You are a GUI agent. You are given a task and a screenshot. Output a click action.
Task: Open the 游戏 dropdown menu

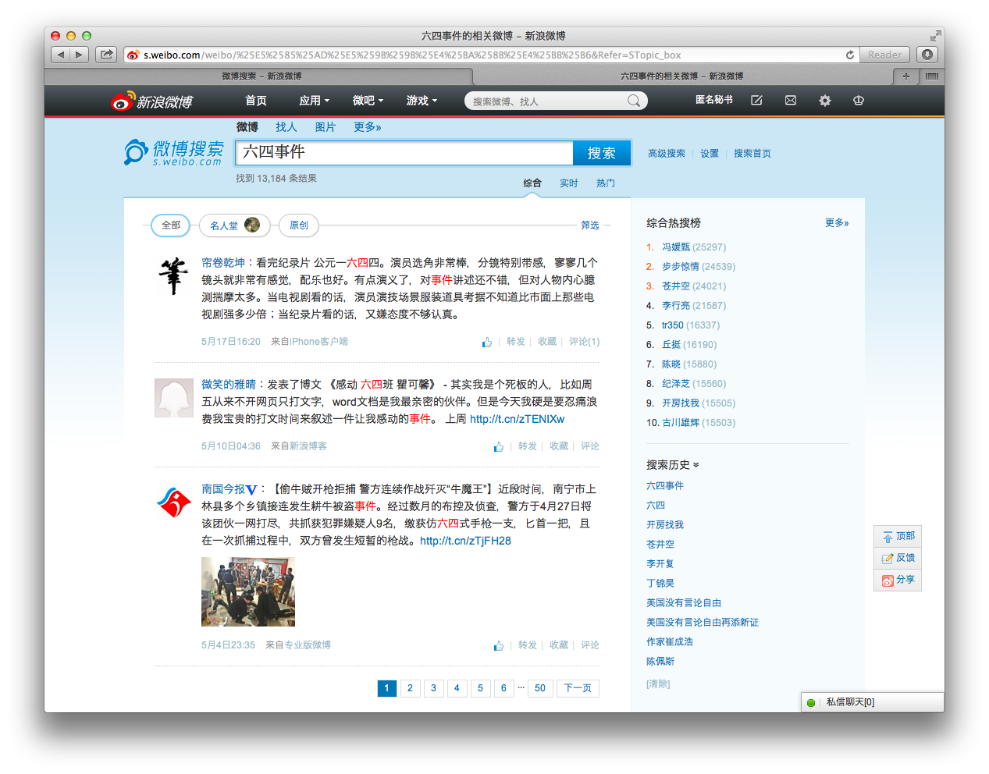point(422,101)
